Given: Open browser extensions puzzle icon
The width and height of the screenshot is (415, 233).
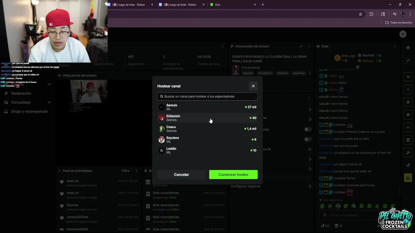Looking at the screenshot, I should (372, 14).
